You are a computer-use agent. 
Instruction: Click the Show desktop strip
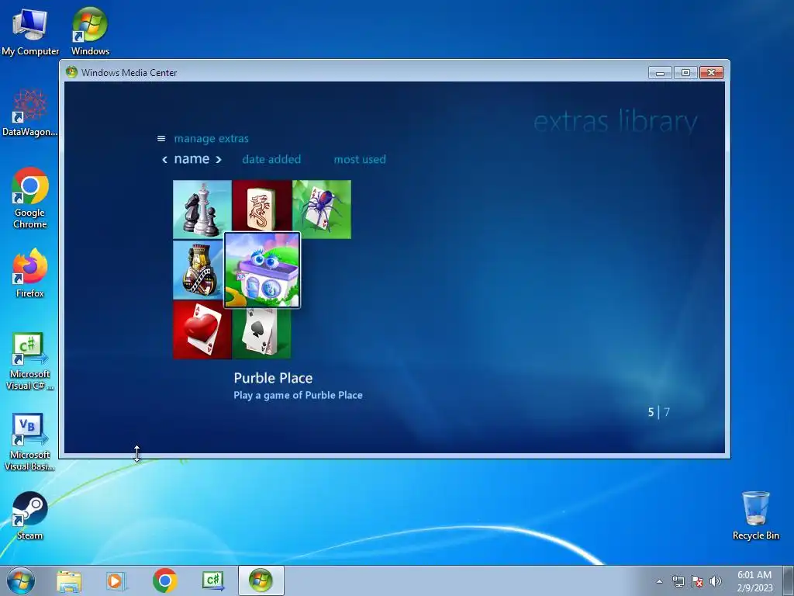[789, 580]
